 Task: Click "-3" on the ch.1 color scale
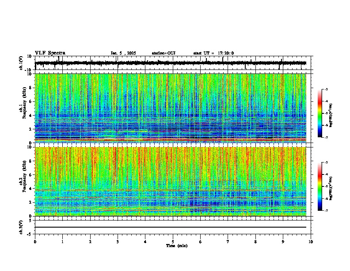[x=326, y=89]
